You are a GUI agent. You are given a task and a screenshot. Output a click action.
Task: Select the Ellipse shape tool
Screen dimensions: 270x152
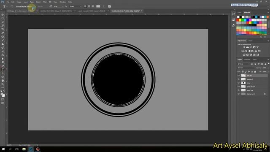(x=3, y=77)
